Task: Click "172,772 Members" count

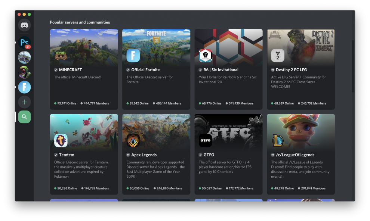Action: (240, 188)
